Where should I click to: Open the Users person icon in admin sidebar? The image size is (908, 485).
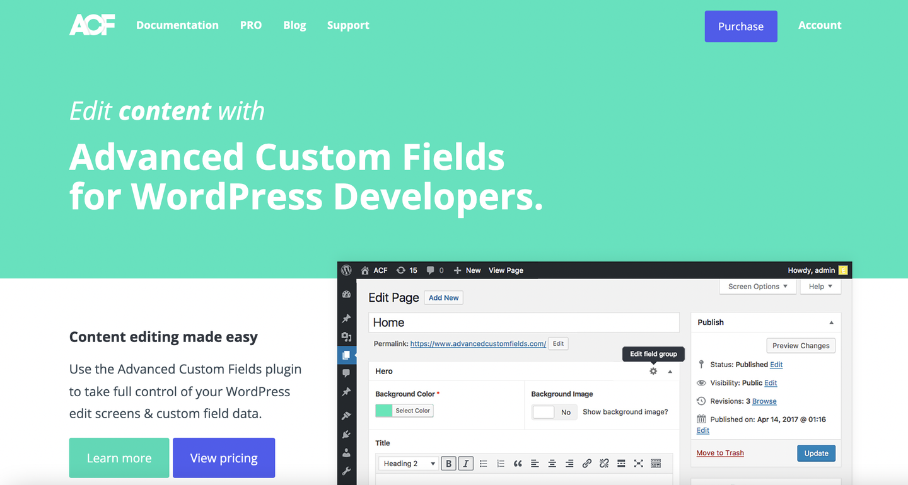coord(346,452)
